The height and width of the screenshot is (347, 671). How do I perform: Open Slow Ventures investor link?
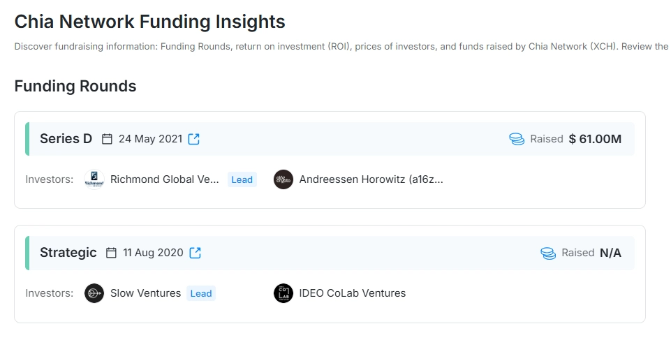145,293
